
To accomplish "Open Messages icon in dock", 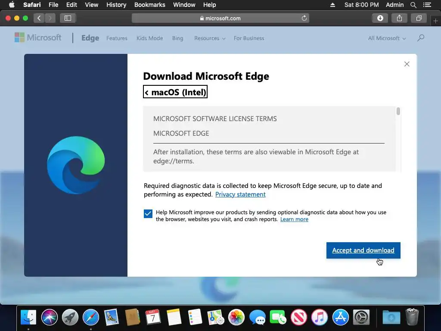I will click(257, 317).
